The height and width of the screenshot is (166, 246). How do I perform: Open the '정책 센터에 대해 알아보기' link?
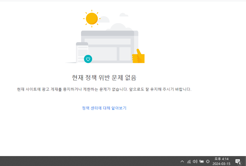tap(104, 108)
